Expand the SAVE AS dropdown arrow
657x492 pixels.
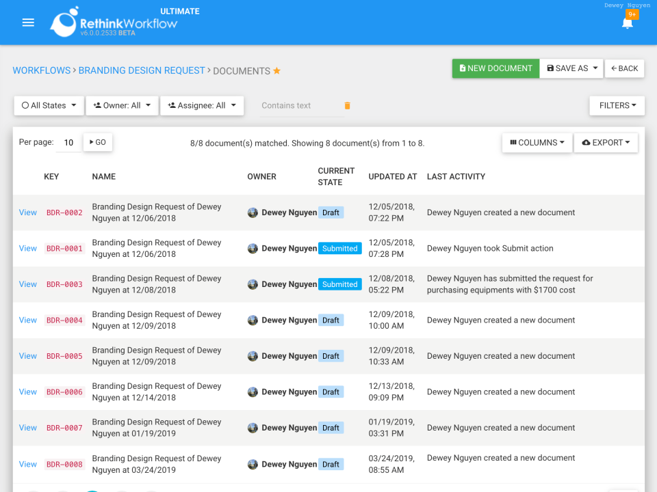595,68
